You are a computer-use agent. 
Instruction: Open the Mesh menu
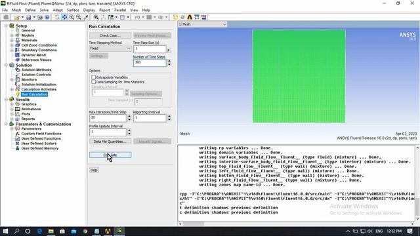point(16,10)
